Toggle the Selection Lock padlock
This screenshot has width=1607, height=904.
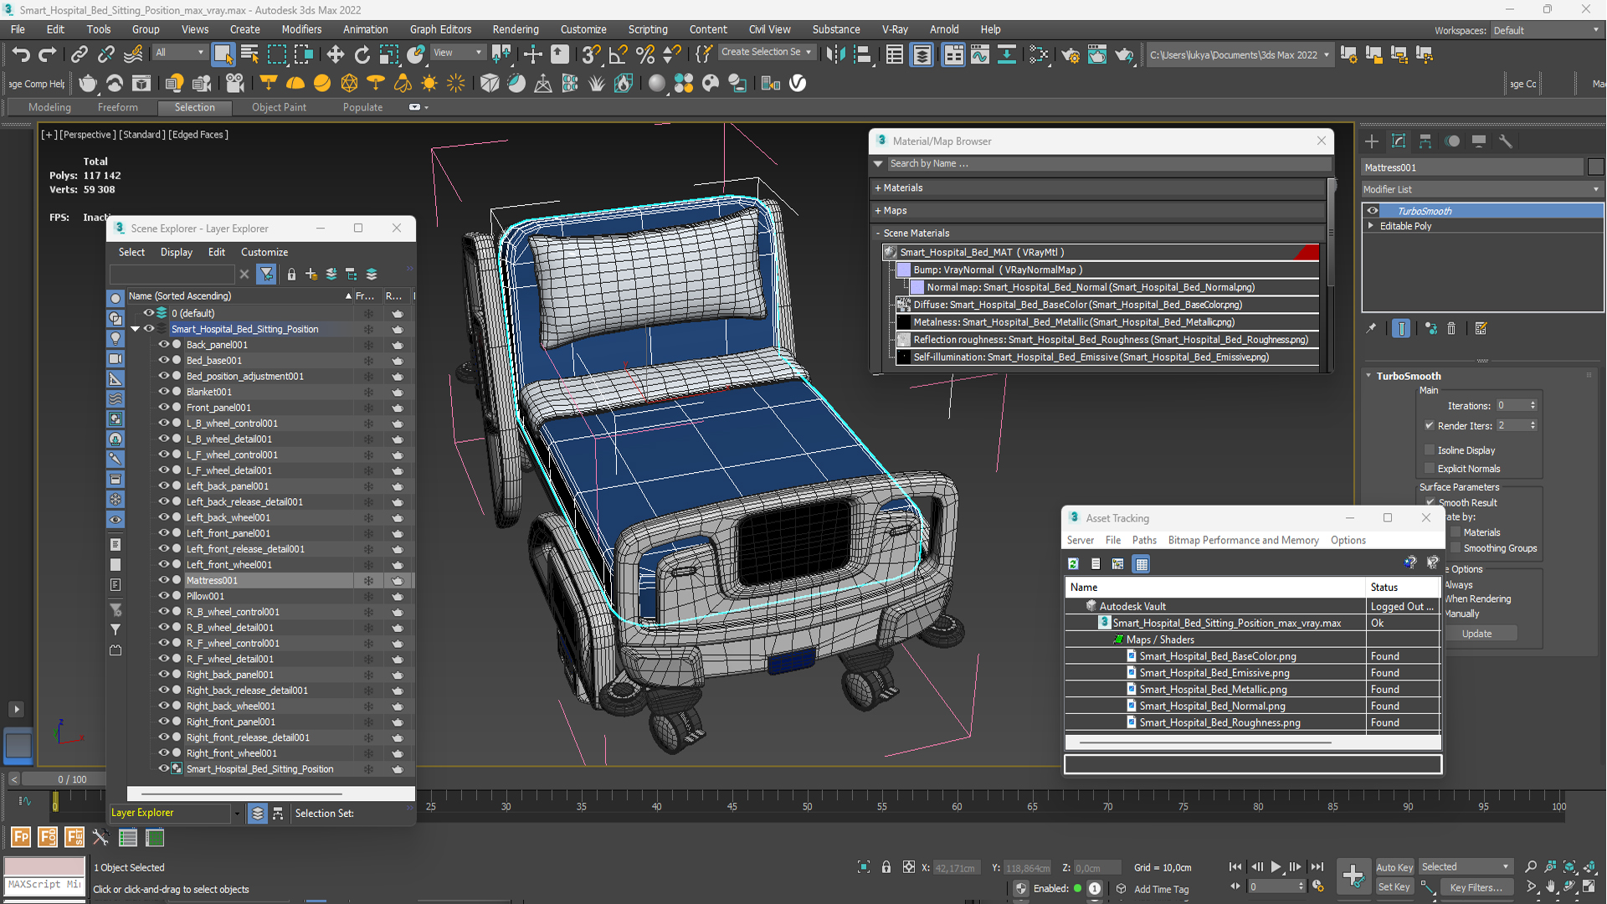pyautogui.click(x=886, y=867)
